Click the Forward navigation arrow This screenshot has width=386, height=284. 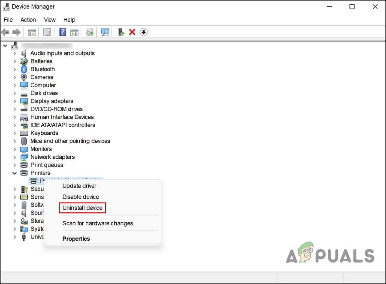pyautogui.click(x=16, y=32)
